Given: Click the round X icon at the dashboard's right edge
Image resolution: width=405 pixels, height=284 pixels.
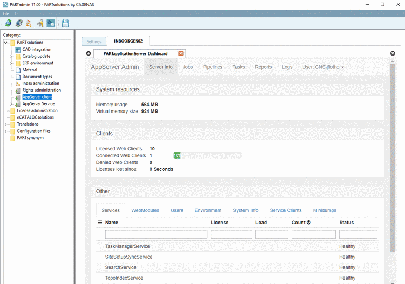Looking at the screenshot, I should click(x=393, y=53).
